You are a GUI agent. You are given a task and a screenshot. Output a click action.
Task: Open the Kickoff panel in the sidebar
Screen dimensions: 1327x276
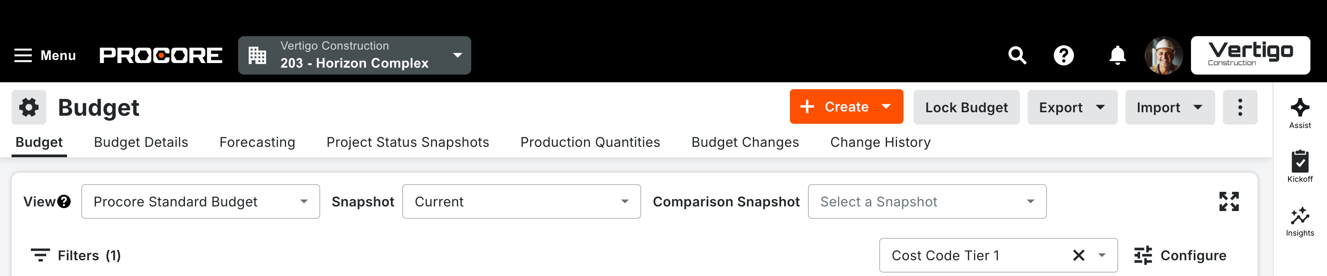click(x=1299, y=163)
